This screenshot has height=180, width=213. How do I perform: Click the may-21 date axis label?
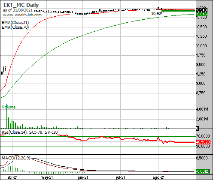tap(47, 177)
